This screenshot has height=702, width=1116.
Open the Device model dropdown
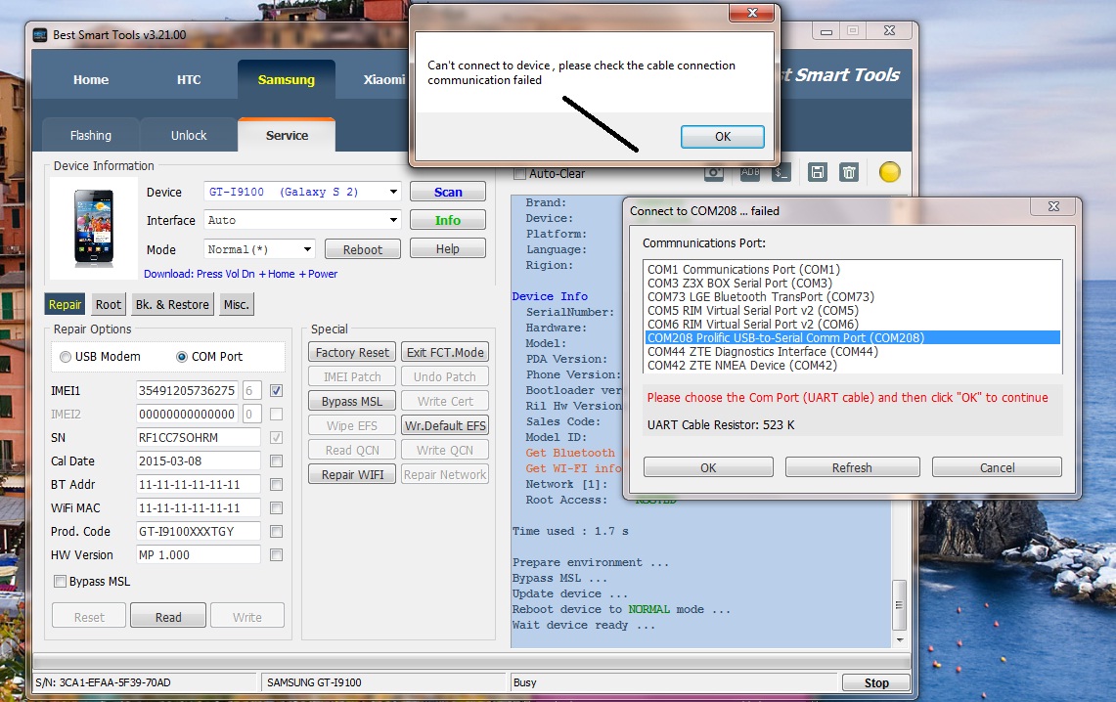[x=393, y=192]
